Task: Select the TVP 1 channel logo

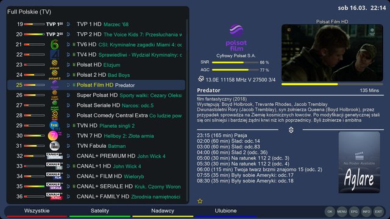Action: tap(54, 24)
